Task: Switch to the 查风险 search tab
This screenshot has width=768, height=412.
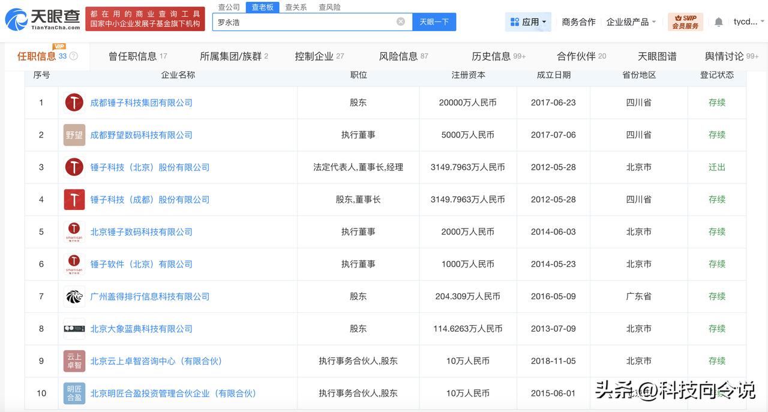Action: click(329, 7)
